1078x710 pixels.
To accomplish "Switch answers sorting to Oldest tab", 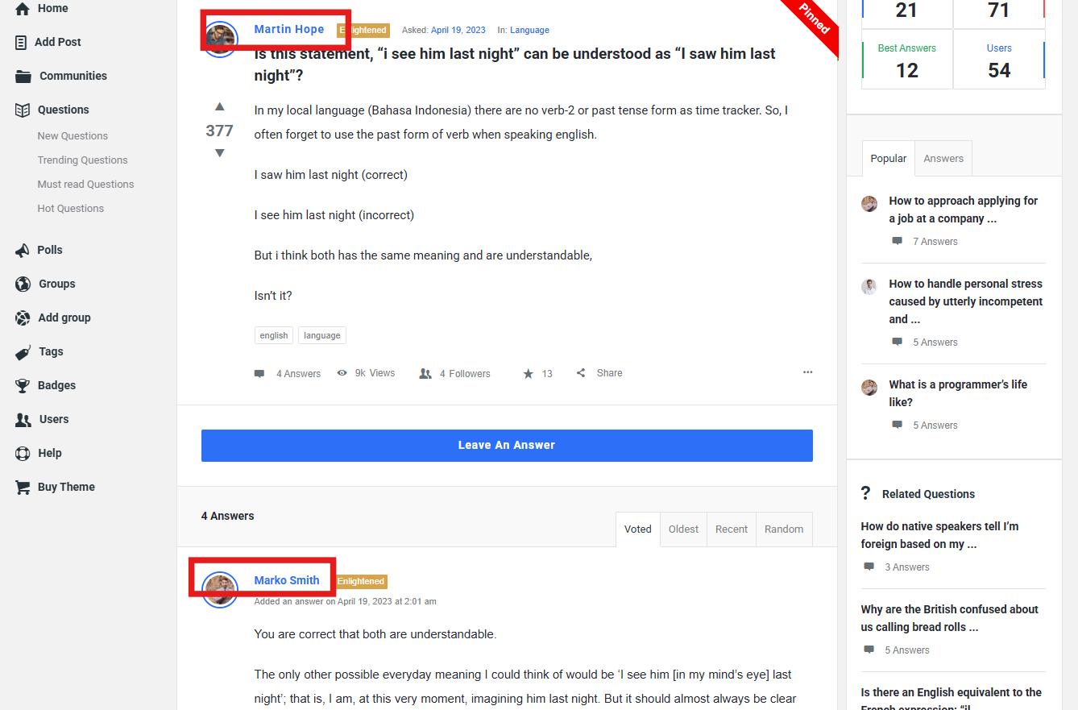I will coord(683,529).
